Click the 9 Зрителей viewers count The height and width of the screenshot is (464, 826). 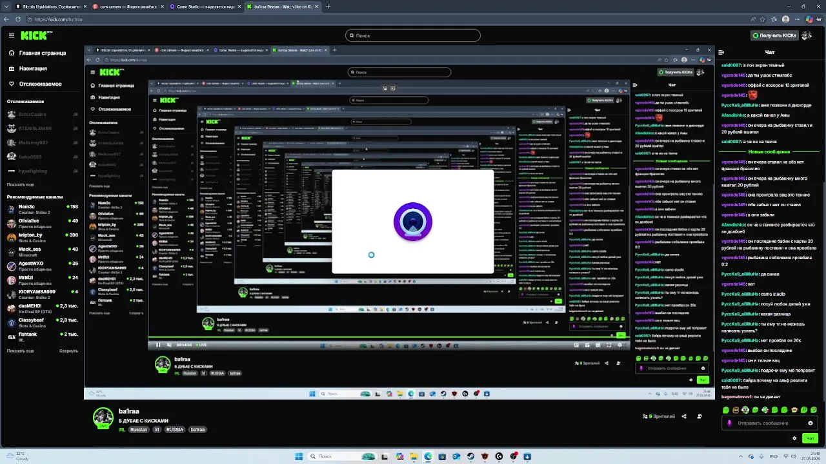click(x=659, y=416)
